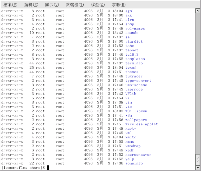
Task: Open the 終端機 (T) menu
Action: pyautogui.click(x=75, y=5)
